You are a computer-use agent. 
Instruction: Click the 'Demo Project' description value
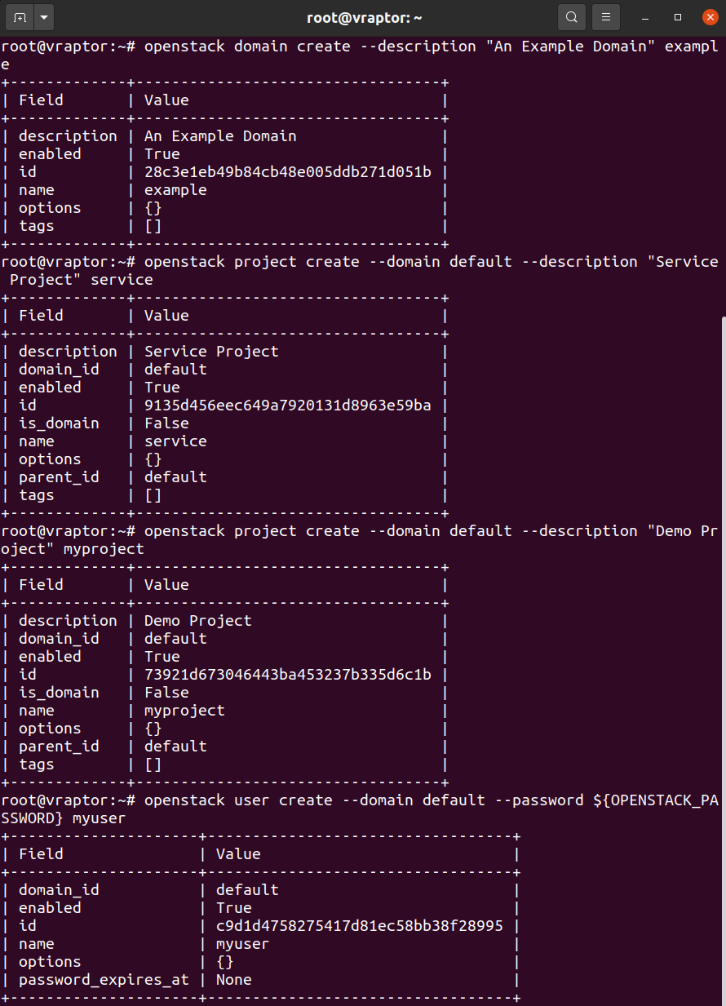point(198,621)
